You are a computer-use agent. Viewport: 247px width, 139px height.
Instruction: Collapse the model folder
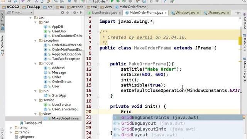36,63
